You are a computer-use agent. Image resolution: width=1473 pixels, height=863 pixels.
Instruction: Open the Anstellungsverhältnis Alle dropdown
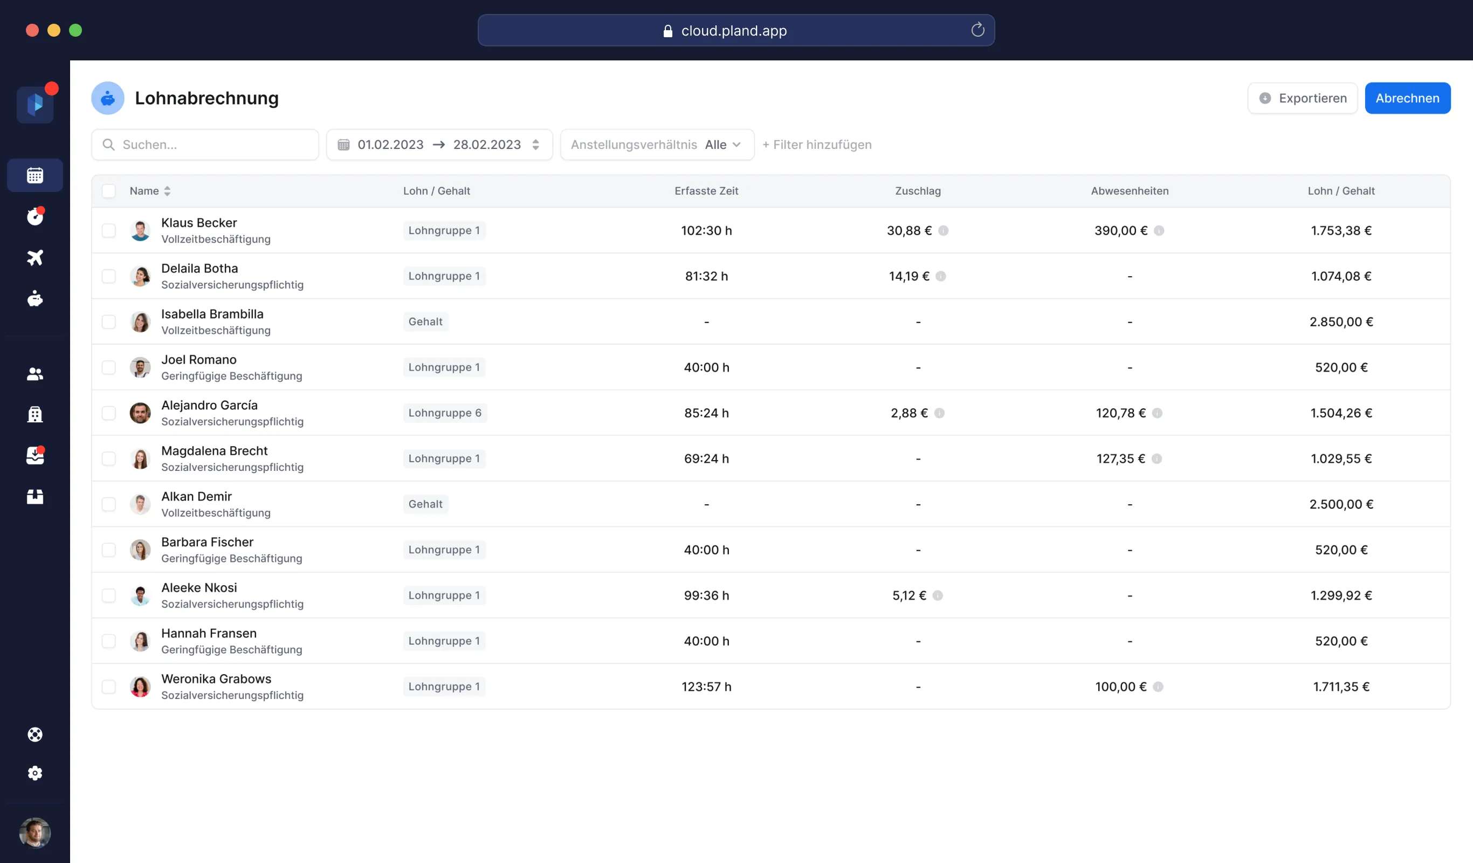(x=657, y=145)
